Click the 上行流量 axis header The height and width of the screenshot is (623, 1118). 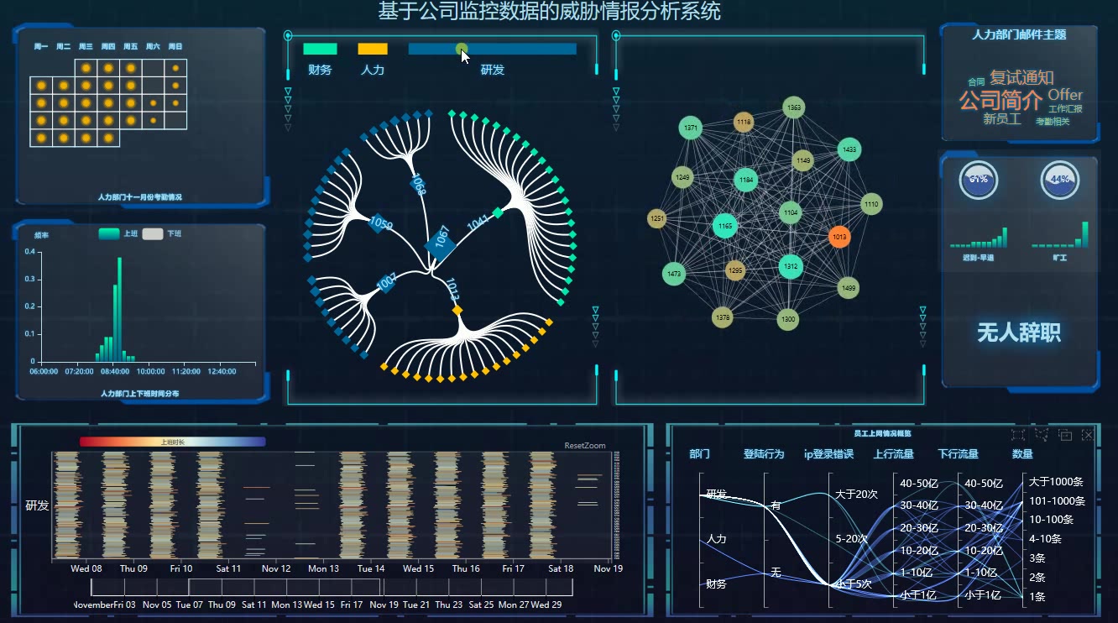(x=893, y=454)
